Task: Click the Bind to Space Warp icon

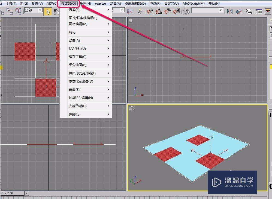Action: coord(18,11)
